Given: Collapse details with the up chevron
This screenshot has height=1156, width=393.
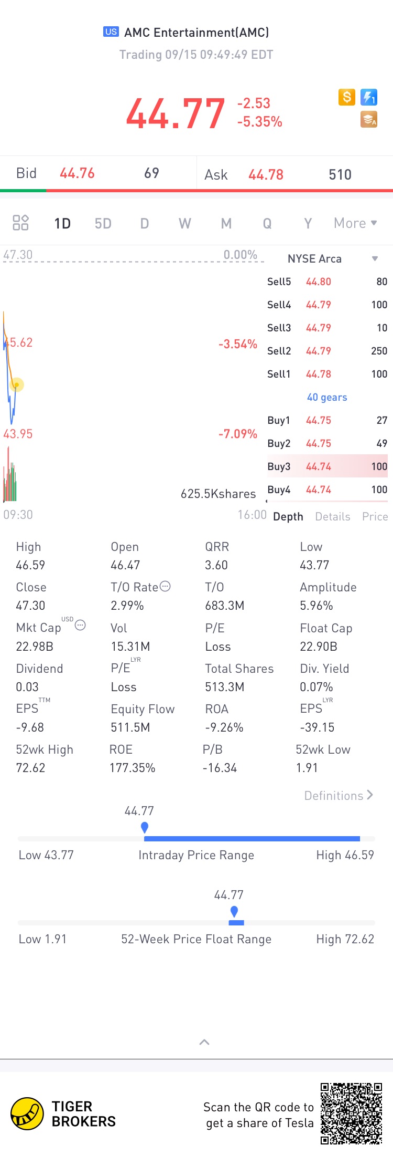Looking at the screenshot, I should 204,1042.
